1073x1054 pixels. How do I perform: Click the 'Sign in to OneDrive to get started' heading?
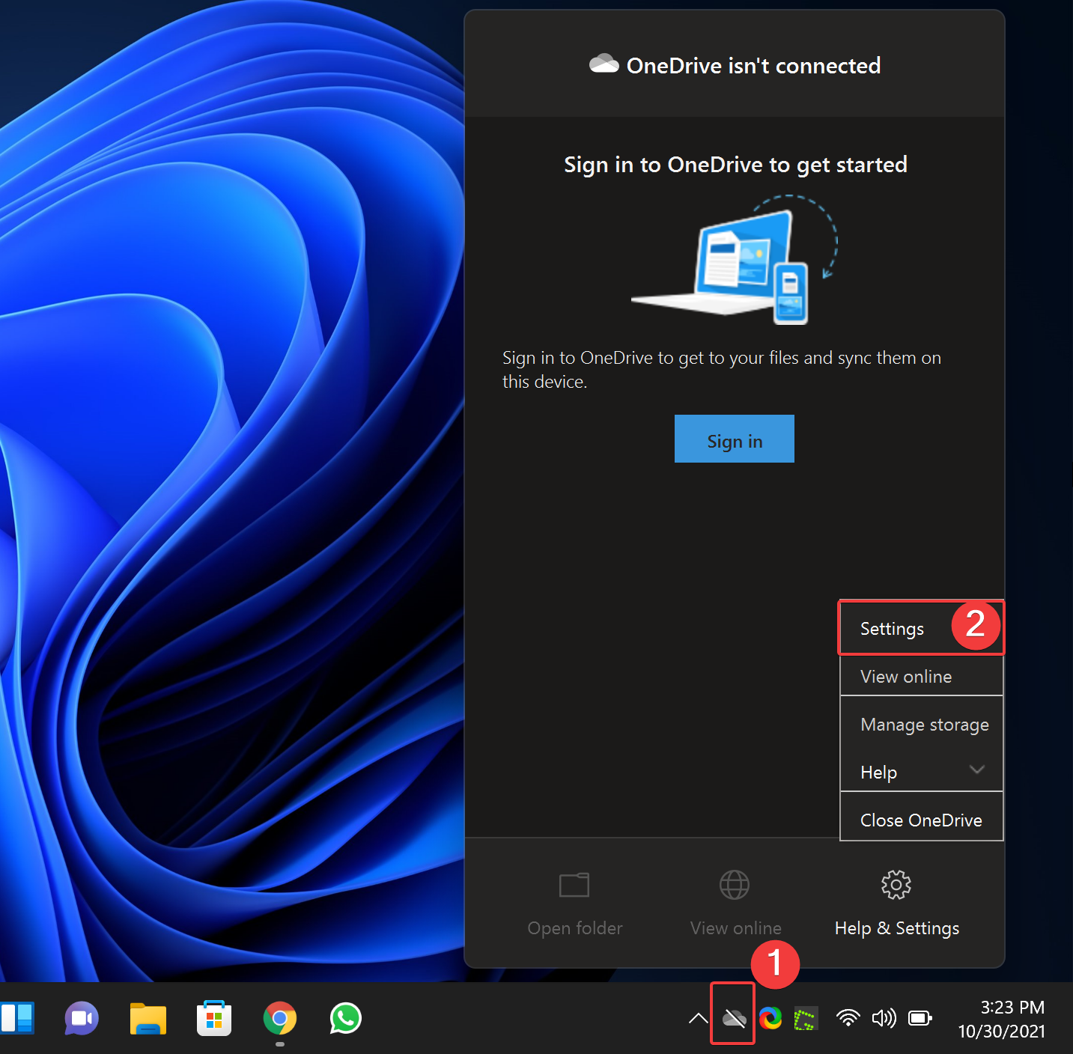[x=735, y=165]
